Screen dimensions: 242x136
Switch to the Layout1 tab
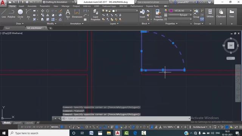tap(18, 123)
